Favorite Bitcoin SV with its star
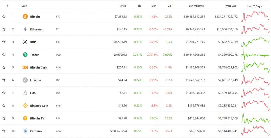The image size is (271, 138). pos(4,118)
